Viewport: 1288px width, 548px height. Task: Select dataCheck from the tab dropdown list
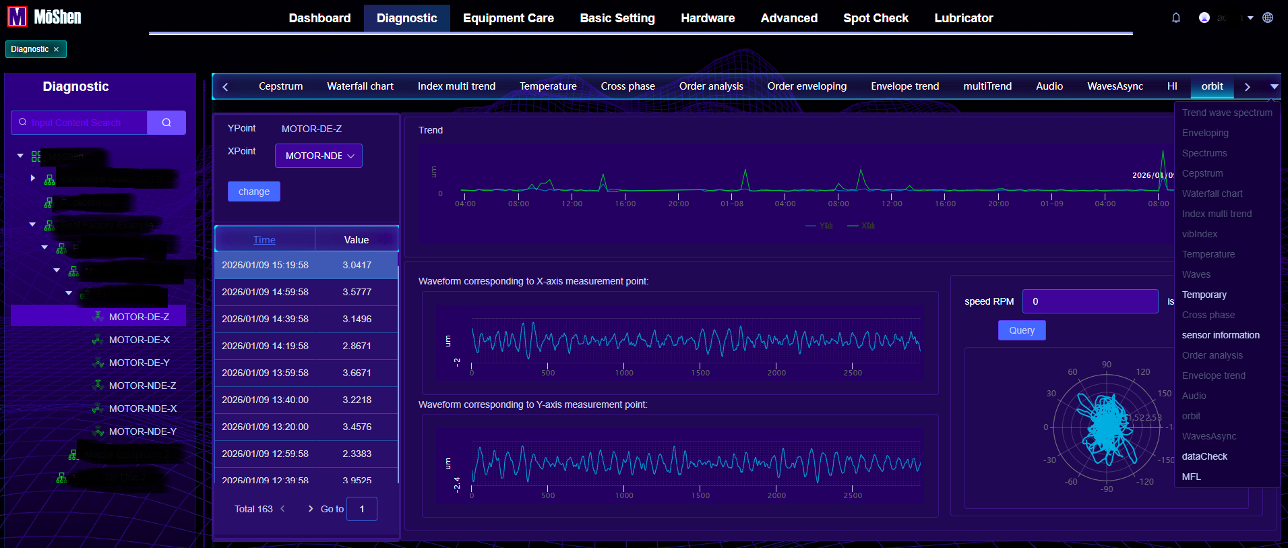(x=1204, y=456)
